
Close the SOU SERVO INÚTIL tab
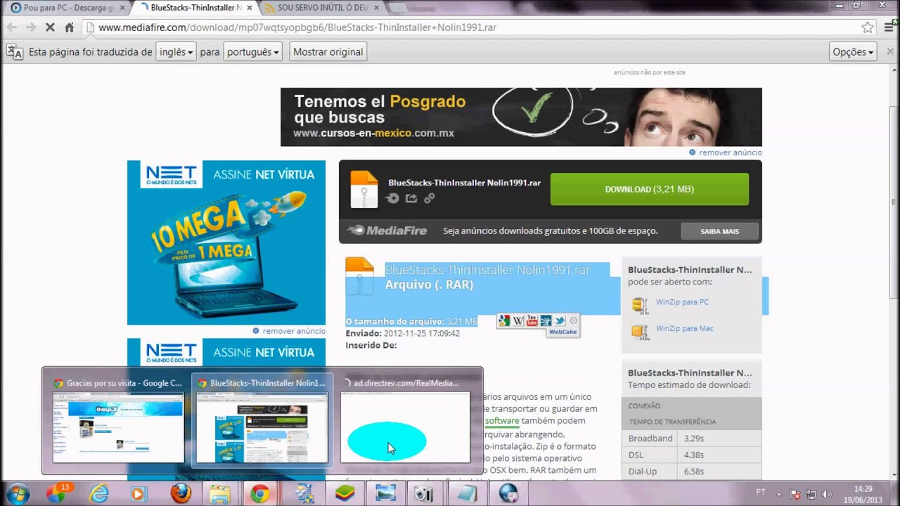coord(375,8)
